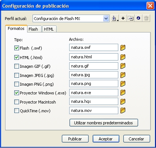Image resolution: width=156 pixels, height=148 pixels.
Task: Click the Cancelar button
Action: click(x=137, y=139)
